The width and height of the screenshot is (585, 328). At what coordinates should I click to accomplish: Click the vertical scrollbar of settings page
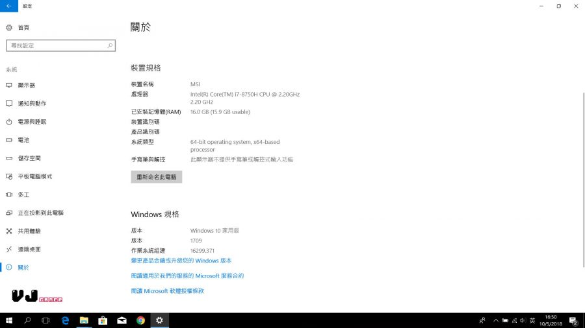coord(583,180)
